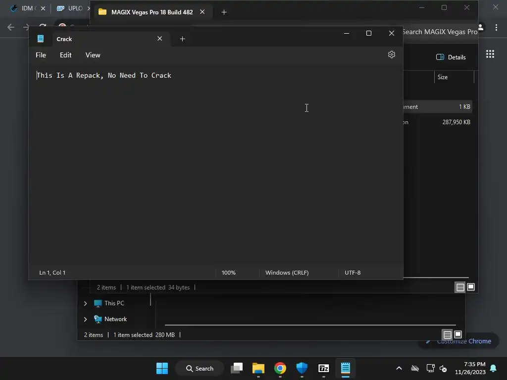Add a new Notepad tab
507x380 pixels.
[182, 39]
